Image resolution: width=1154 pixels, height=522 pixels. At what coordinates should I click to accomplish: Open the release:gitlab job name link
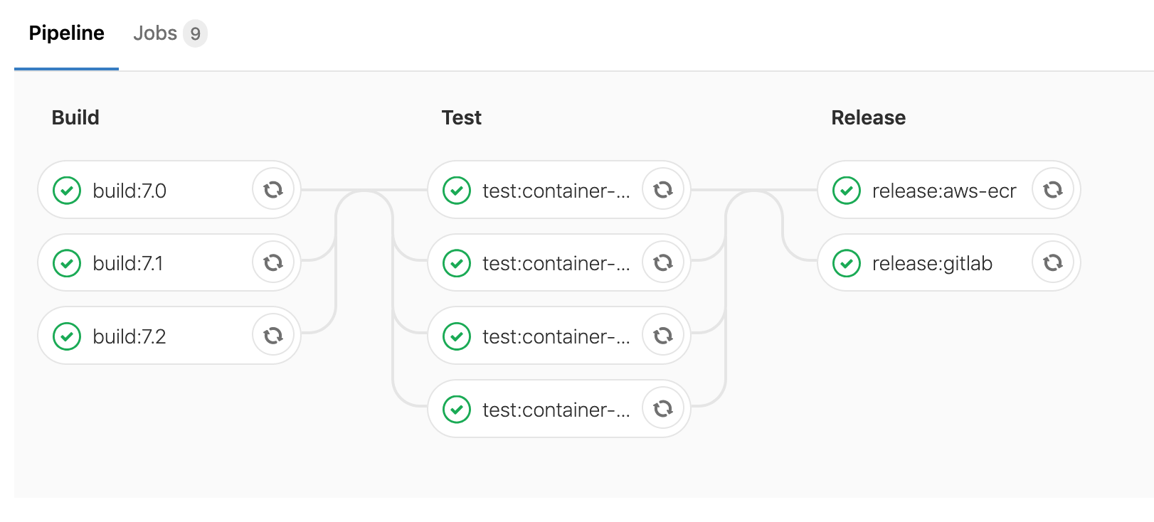pyautogui.click(x=932, y=264)
